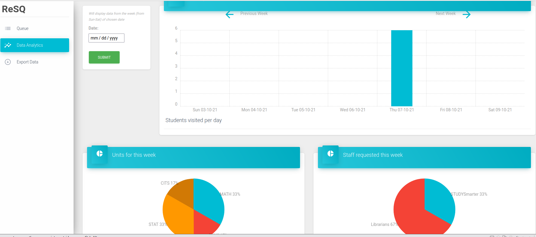Image resolution: width=536 pixels, height=237 pixels.
Task: Open the Queue menu item
Action: click(22, 28)
